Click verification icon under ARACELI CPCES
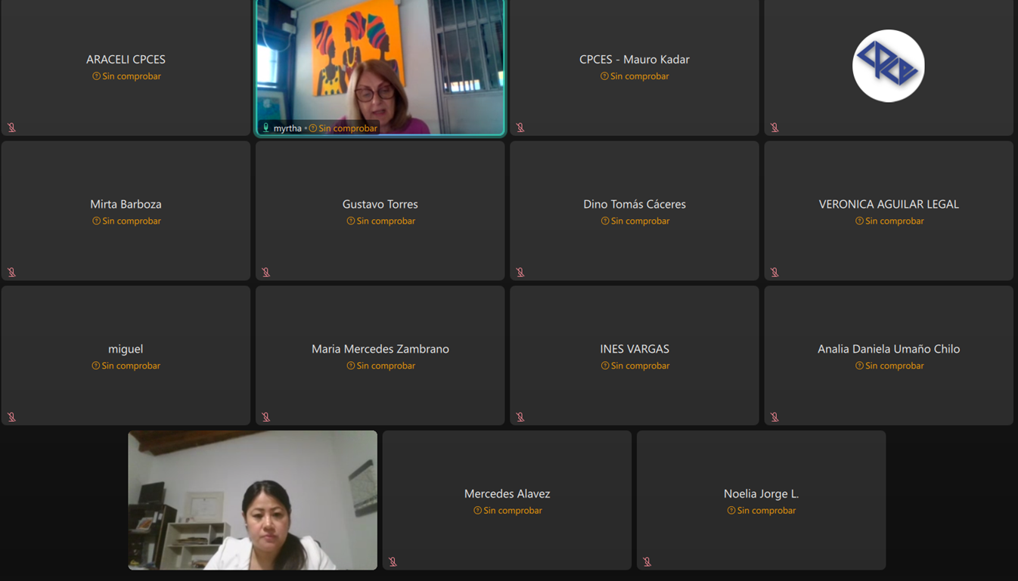This screenshot has width=1018, height=581. [x=96, y=76]
